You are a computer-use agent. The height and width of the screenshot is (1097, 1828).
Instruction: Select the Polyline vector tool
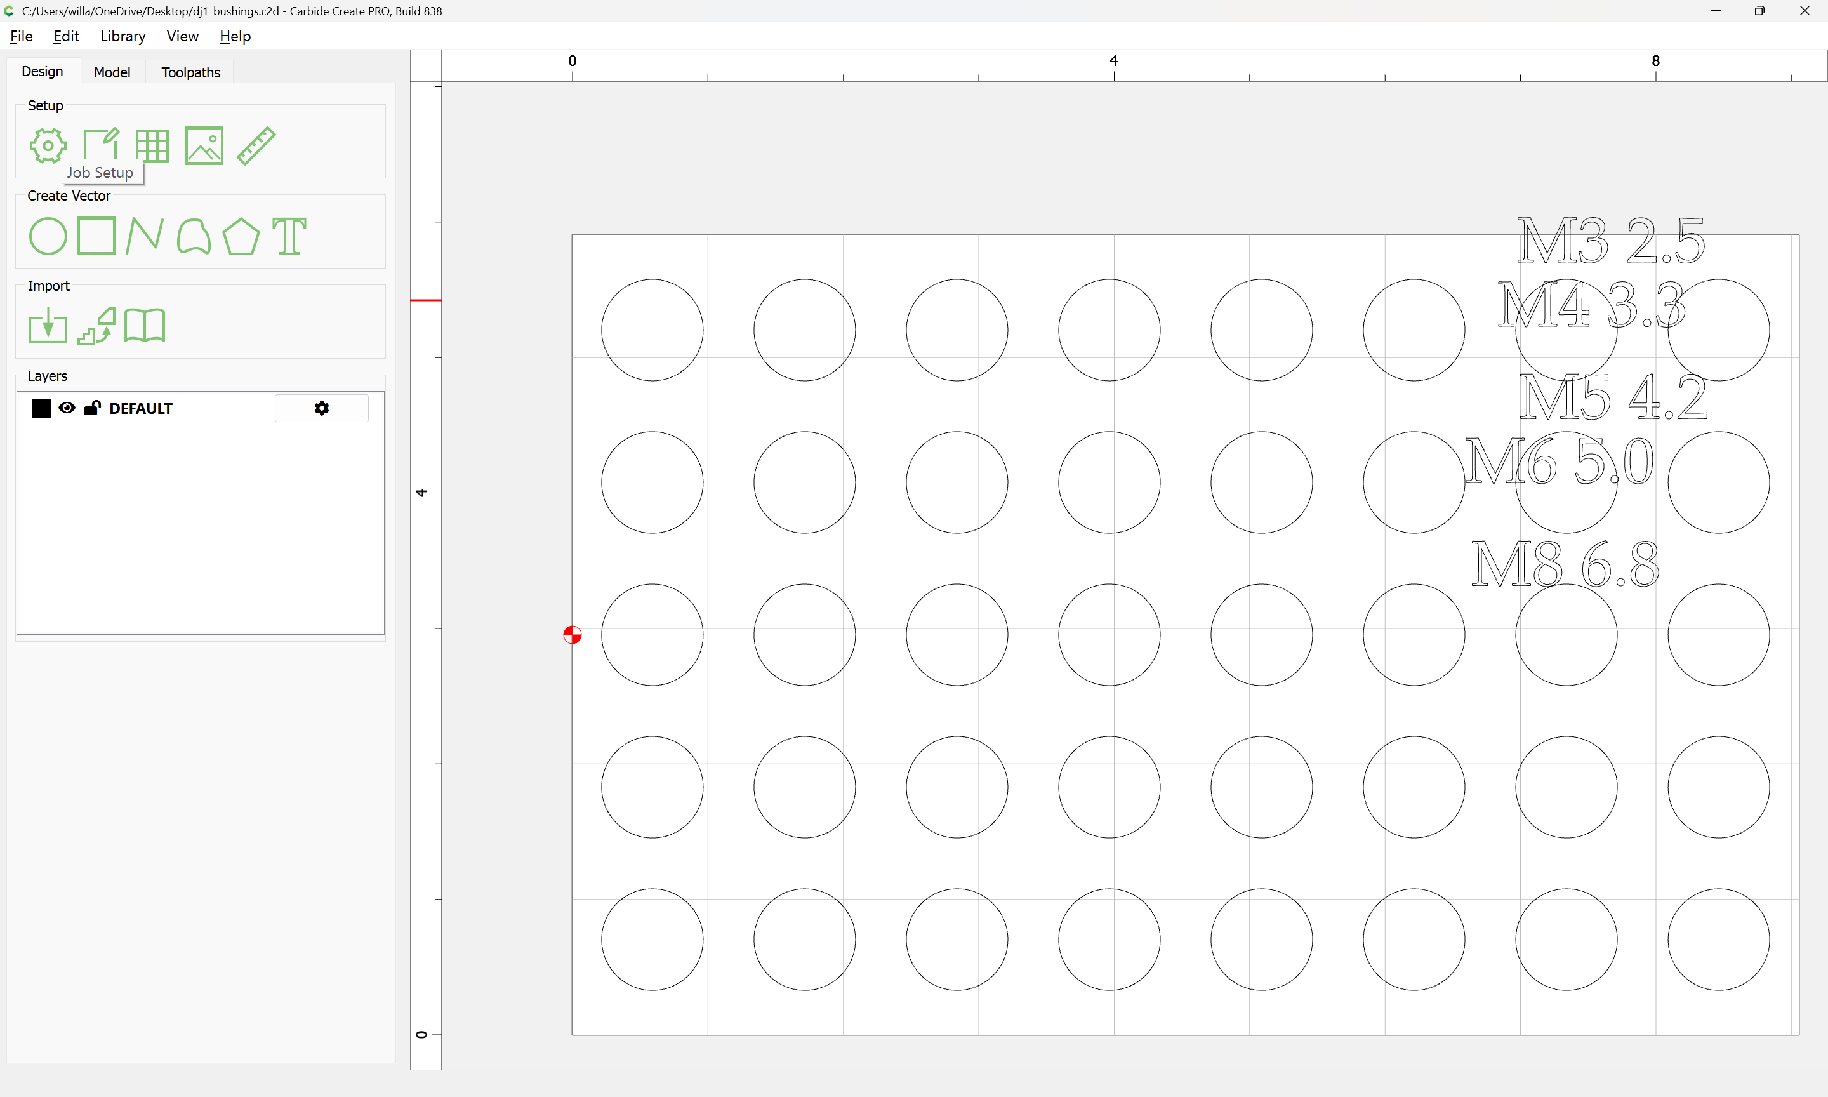(144, 237)
